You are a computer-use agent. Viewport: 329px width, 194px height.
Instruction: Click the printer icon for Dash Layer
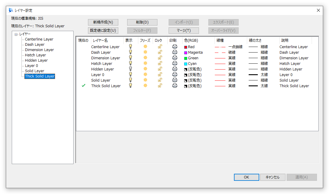[175, 52]
